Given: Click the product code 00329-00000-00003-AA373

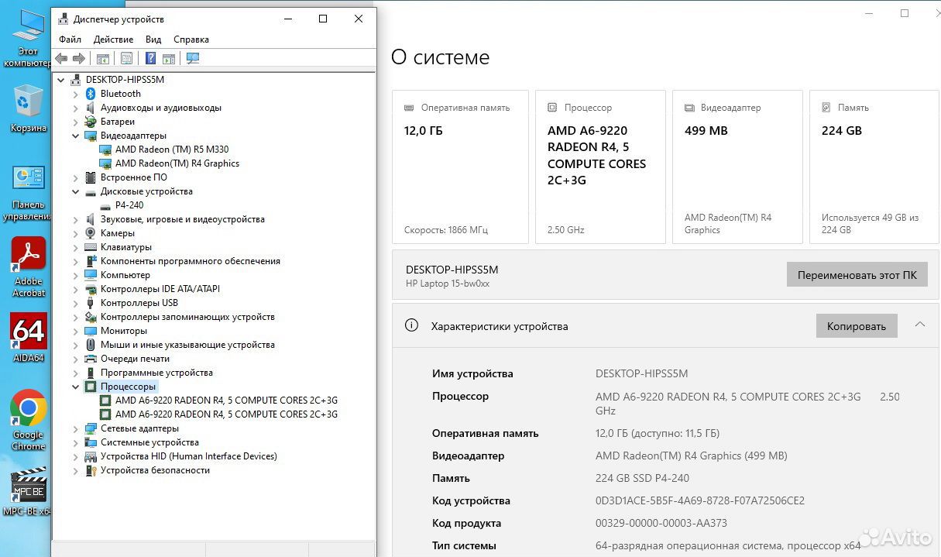Looking at the screenshot, I should click(661, 523).
